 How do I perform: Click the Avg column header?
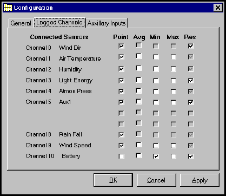click(x=139, y=37)
